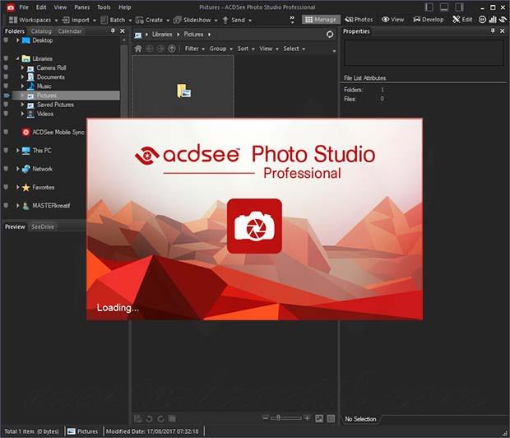Click the eye icon at the toolbar's far right

tap(503, 20)
